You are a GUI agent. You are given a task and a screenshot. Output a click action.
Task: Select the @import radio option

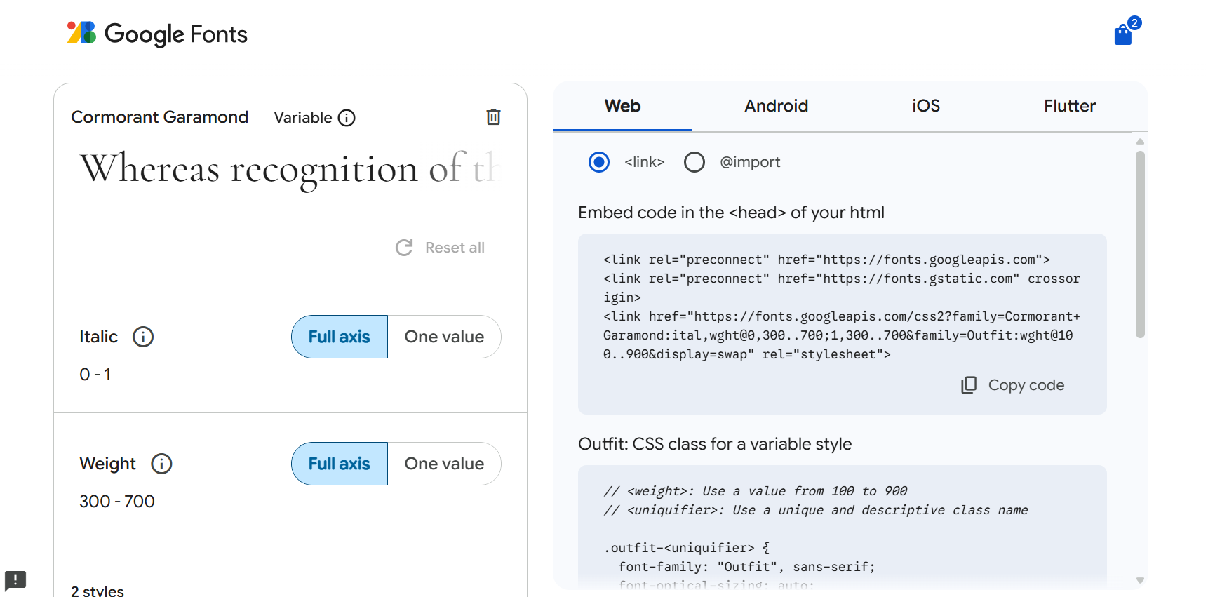click(694, 162)
